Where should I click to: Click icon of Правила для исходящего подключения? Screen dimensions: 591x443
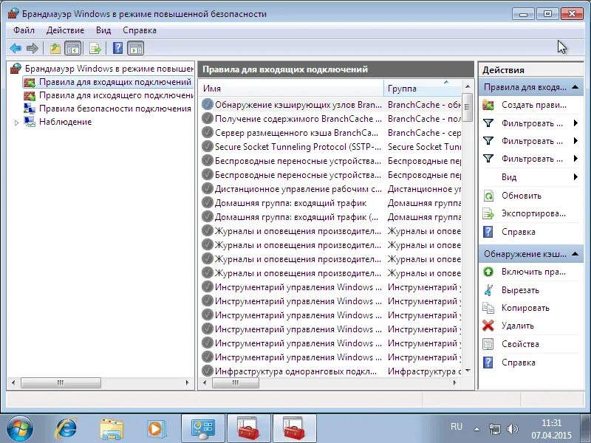point(30,96)
